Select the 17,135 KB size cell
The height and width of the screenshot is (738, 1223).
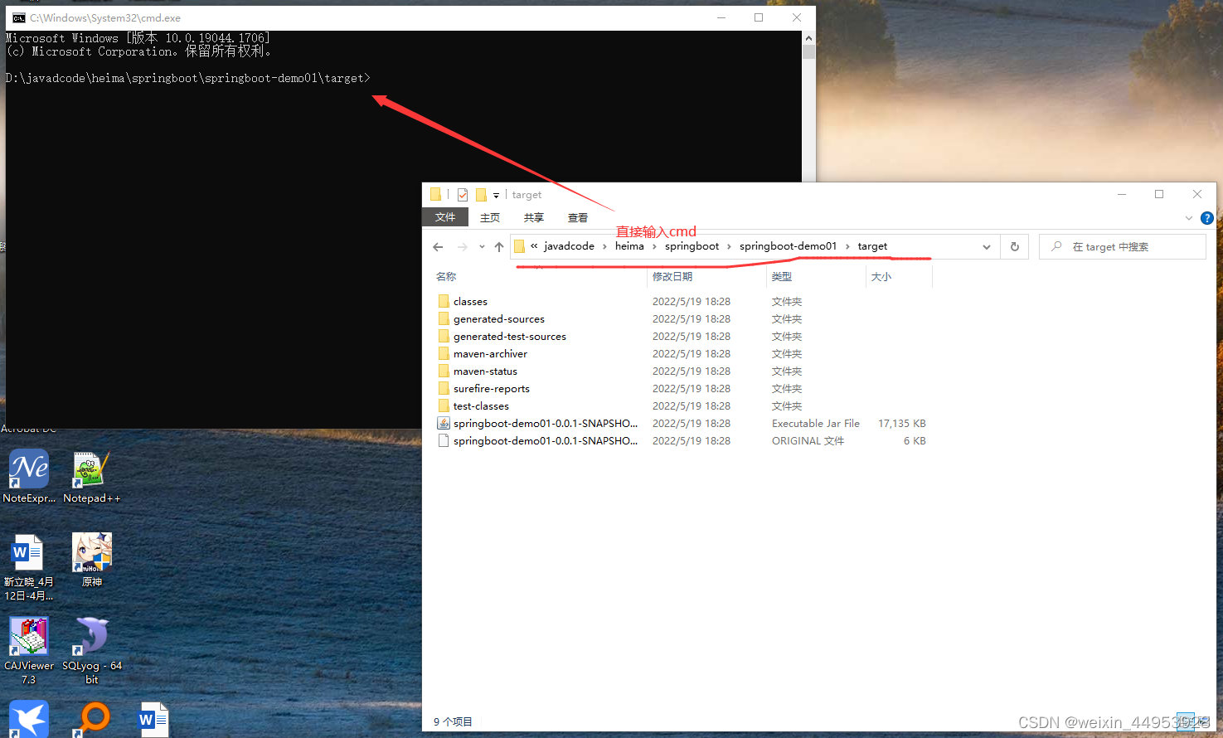point(901,423)
